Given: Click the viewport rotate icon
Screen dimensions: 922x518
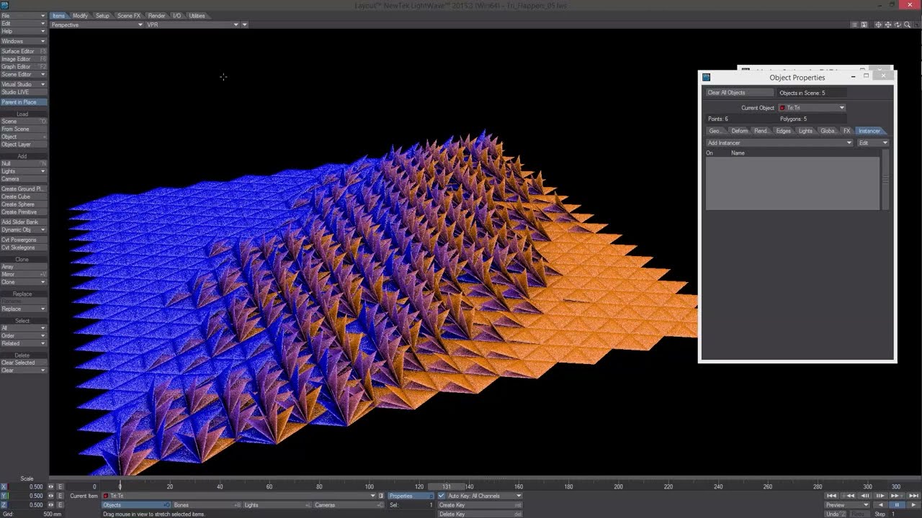Looking at the screenshot, I should click(898, 24).
